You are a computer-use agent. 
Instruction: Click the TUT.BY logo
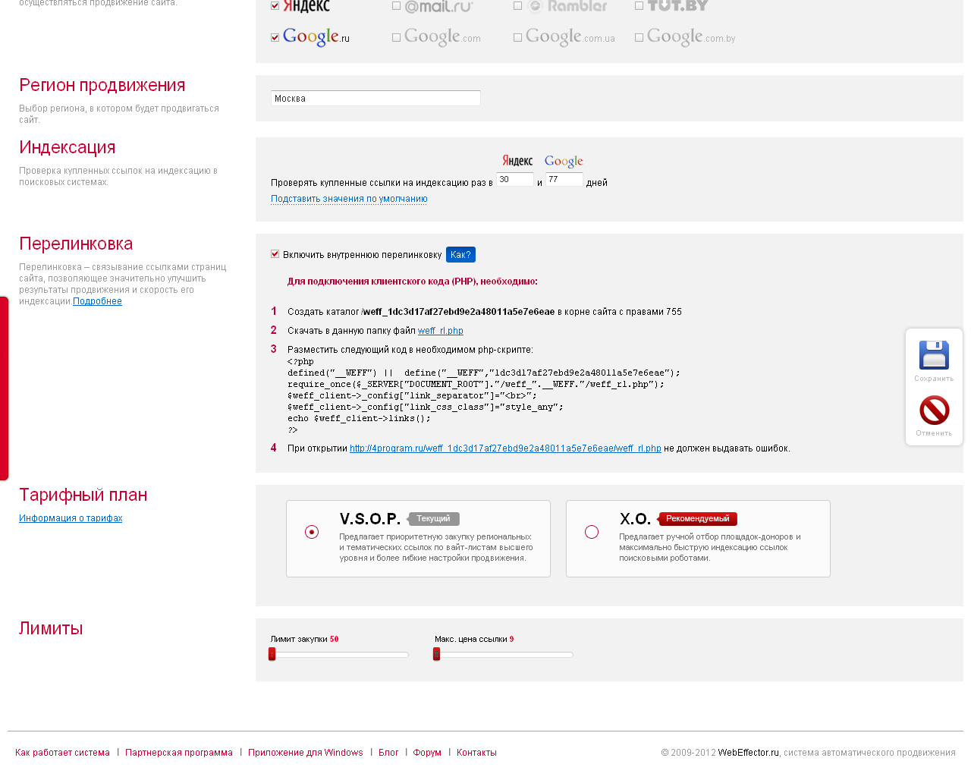(x=677, y=5)
